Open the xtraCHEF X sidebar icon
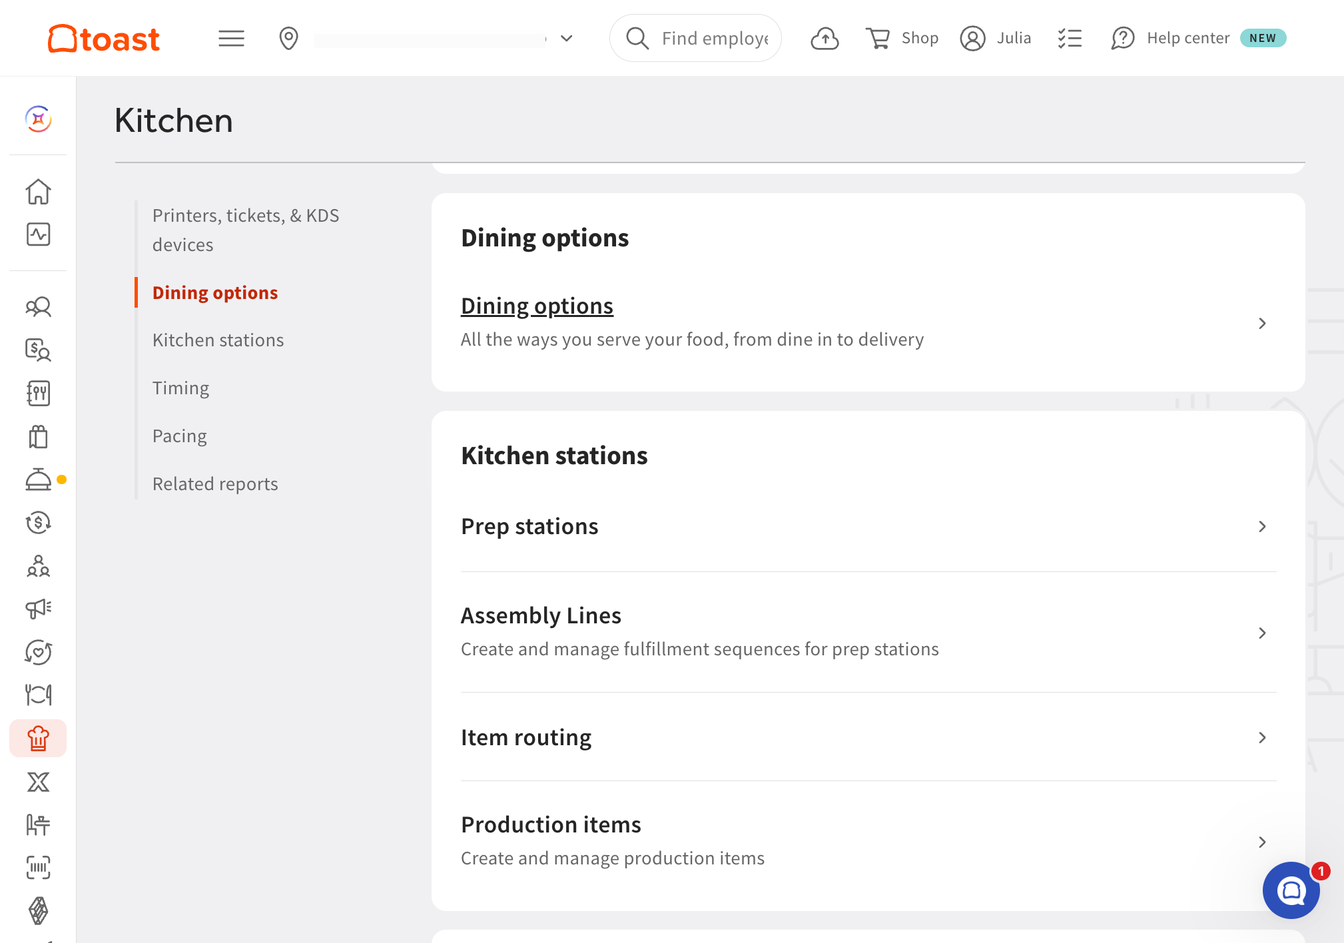Screen dimensions: 1344x943 pyautogui.click(x=39, y=782)
